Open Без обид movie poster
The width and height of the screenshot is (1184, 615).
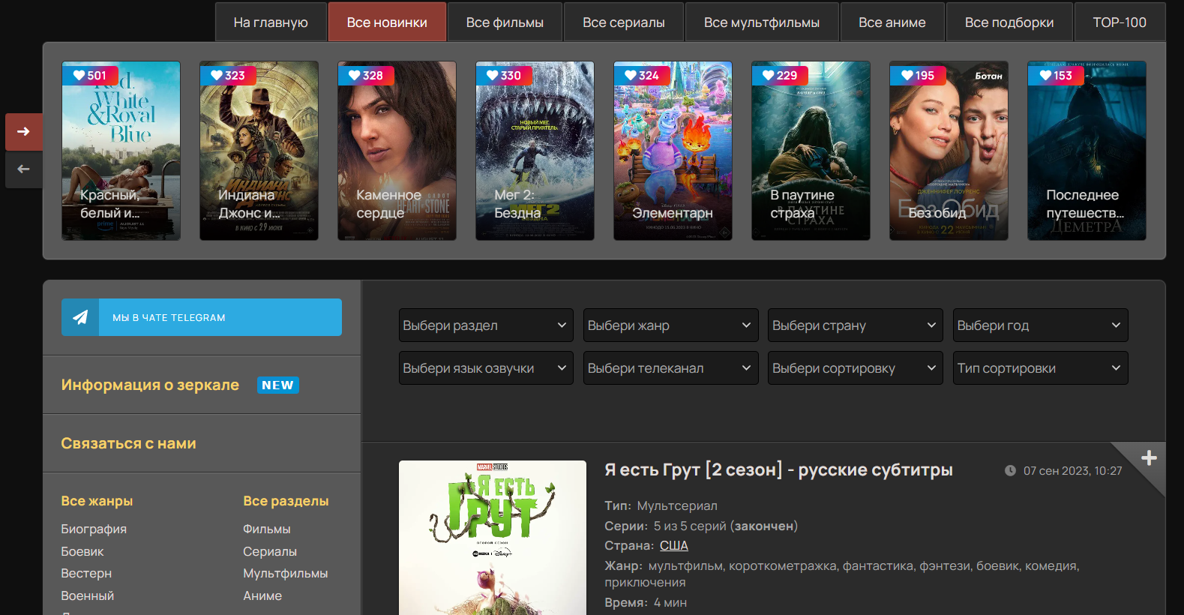coord(949,151)
